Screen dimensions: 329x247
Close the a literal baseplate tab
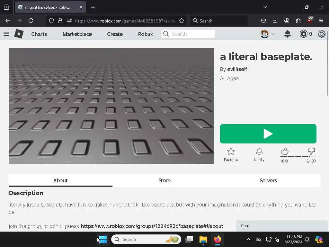coord(81,7)
